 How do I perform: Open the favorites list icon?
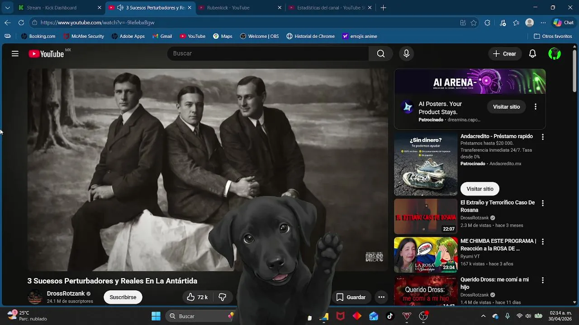point(516,23)
